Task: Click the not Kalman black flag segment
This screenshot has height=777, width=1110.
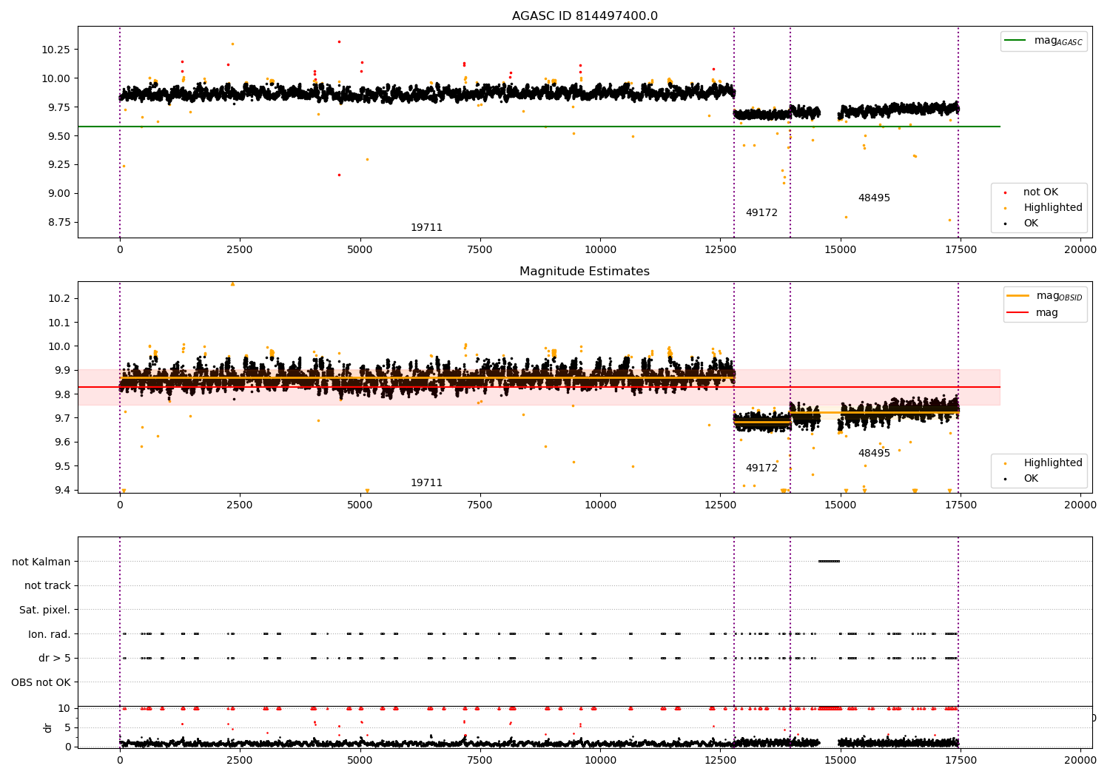Action: 829,561
